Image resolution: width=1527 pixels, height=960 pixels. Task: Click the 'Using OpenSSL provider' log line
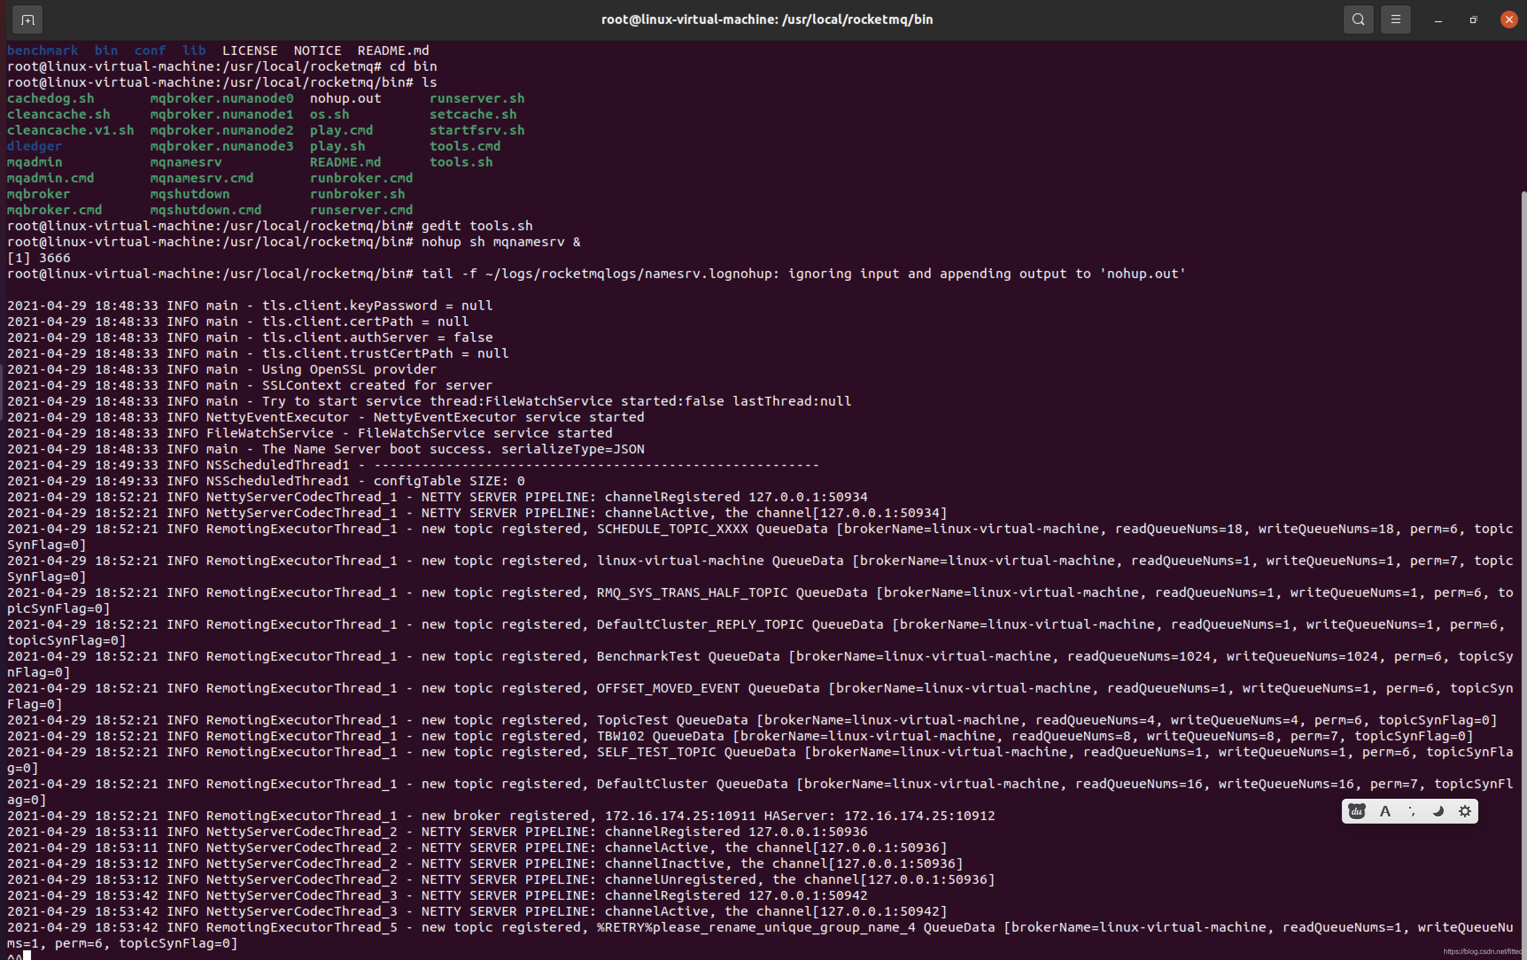[x=222, y=370]
